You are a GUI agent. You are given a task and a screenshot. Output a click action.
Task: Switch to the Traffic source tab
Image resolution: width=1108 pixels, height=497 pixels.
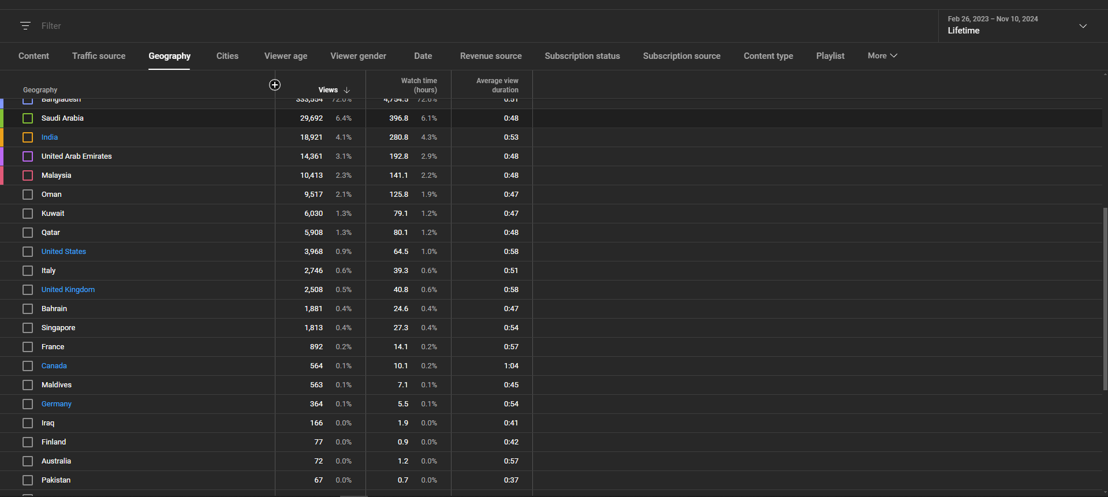tap(99, 56)
